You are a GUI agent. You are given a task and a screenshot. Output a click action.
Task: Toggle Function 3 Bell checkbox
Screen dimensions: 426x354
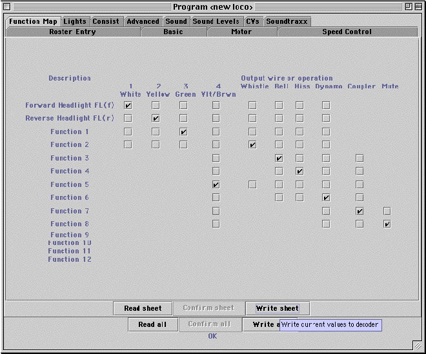tap(279, 158)
